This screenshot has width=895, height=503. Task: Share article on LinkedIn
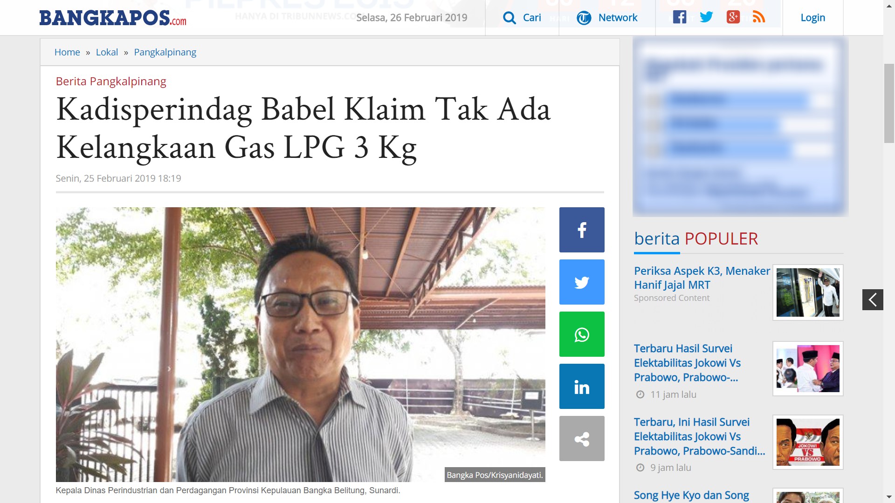click(582, 386)
